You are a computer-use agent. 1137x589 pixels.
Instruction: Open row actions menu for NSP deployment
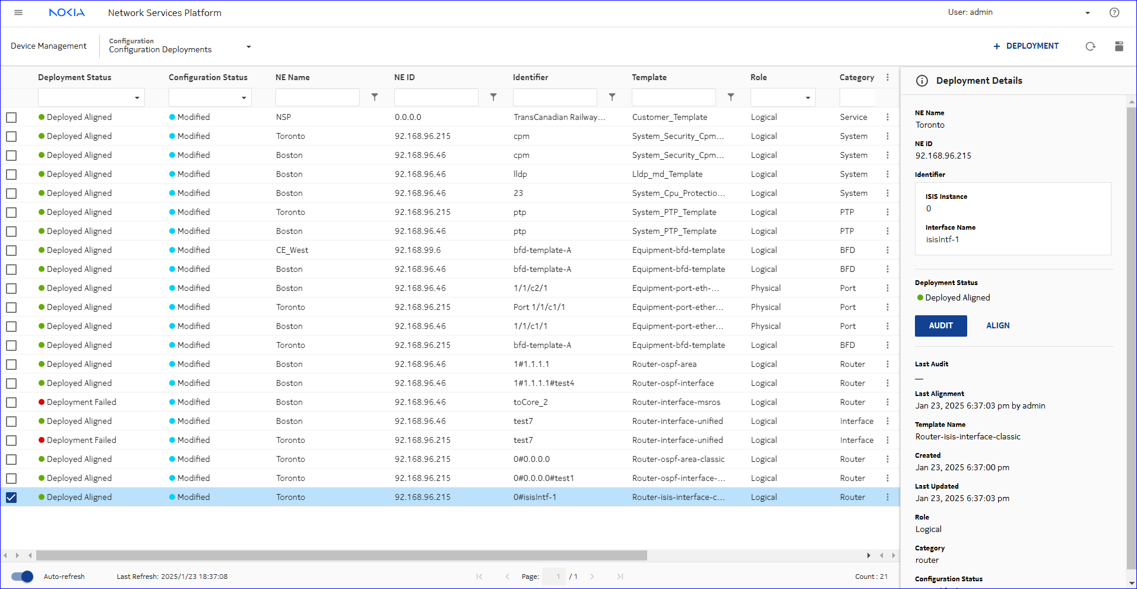click(x=888, y=118)
